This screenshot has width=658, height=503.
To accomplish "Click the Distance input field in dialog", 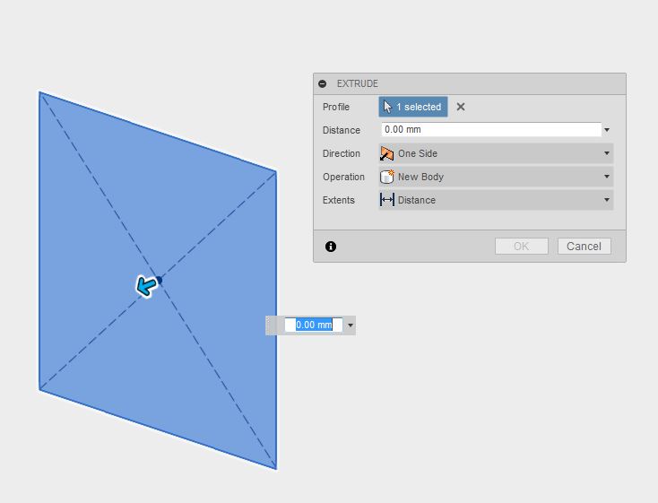I will 491,130.
